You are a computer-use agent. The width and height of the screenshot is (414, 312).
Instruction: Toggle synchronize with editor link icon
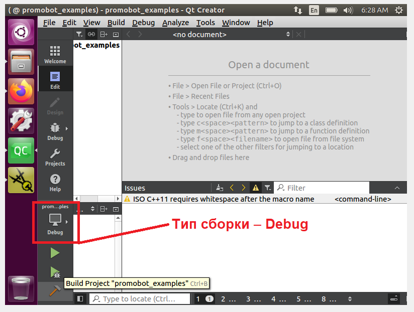coord(91,34)
